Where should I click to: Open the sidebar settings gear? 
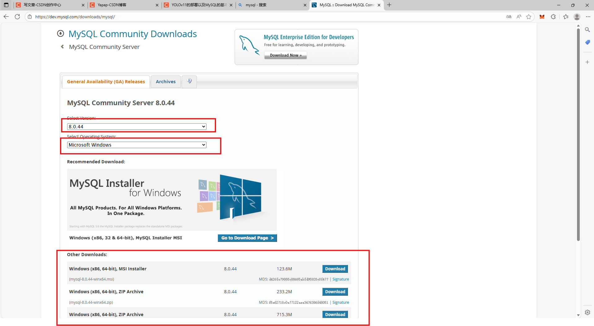click(587, 312)
